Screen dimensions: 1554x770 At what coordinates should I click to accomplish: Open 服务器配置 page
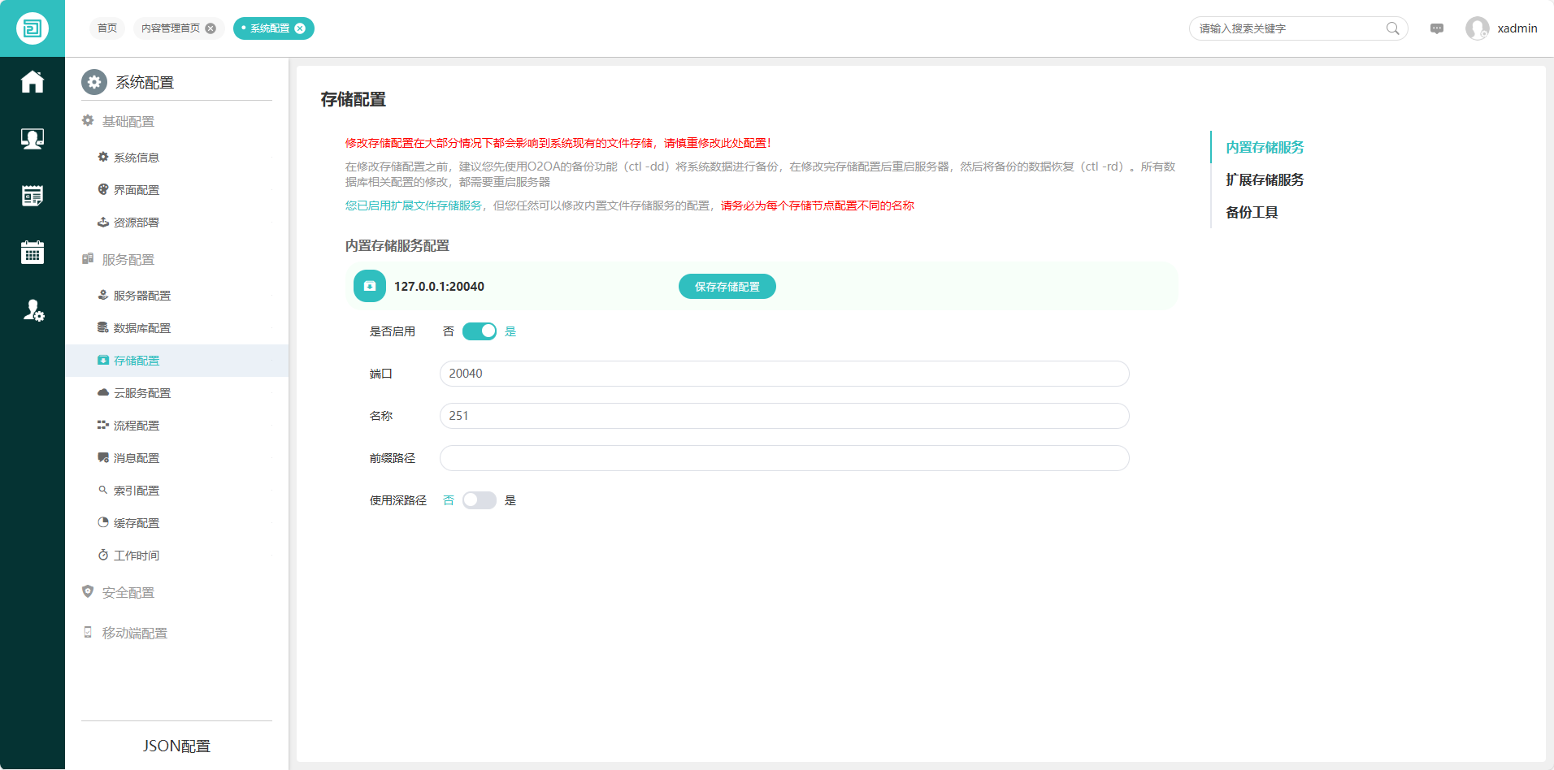176,296
